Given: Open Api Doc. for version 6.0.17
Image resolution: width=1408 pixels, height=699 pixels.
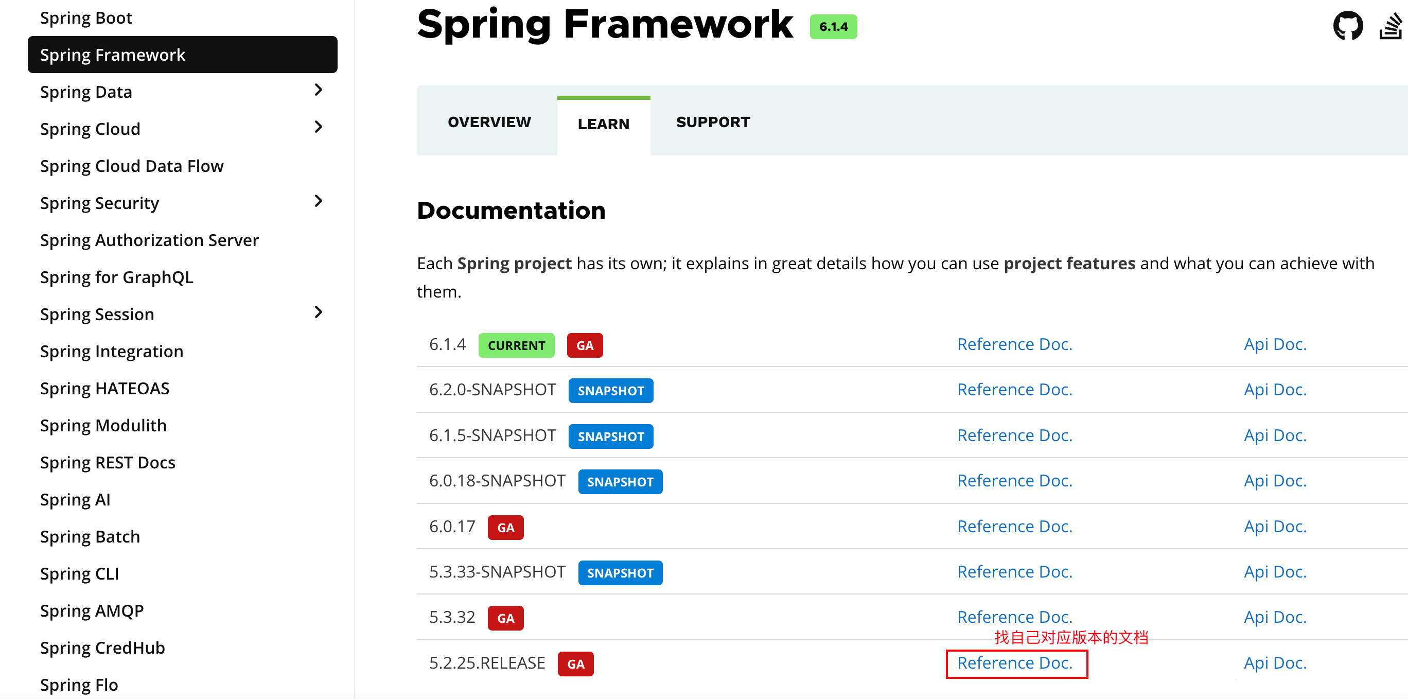Looking at the screenshot, I should tap(1275, 527).
